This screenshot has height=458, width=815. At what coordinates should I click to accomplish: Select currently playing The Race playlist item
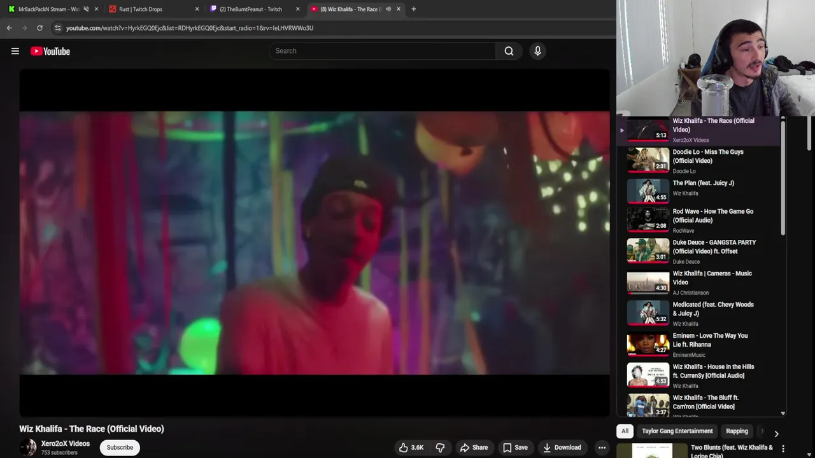(x=698, y=130)
